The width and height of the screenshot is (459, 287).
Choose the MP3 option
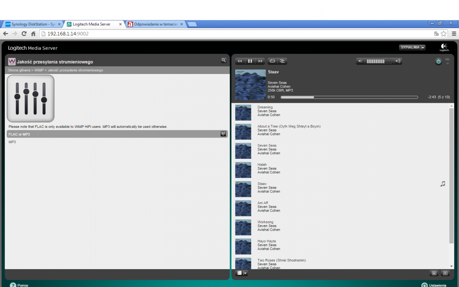[12, 142]
